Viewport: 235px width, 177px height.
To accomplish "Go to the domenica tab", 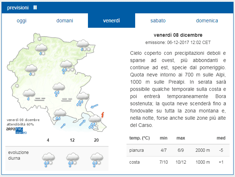I will coord(207,21).
